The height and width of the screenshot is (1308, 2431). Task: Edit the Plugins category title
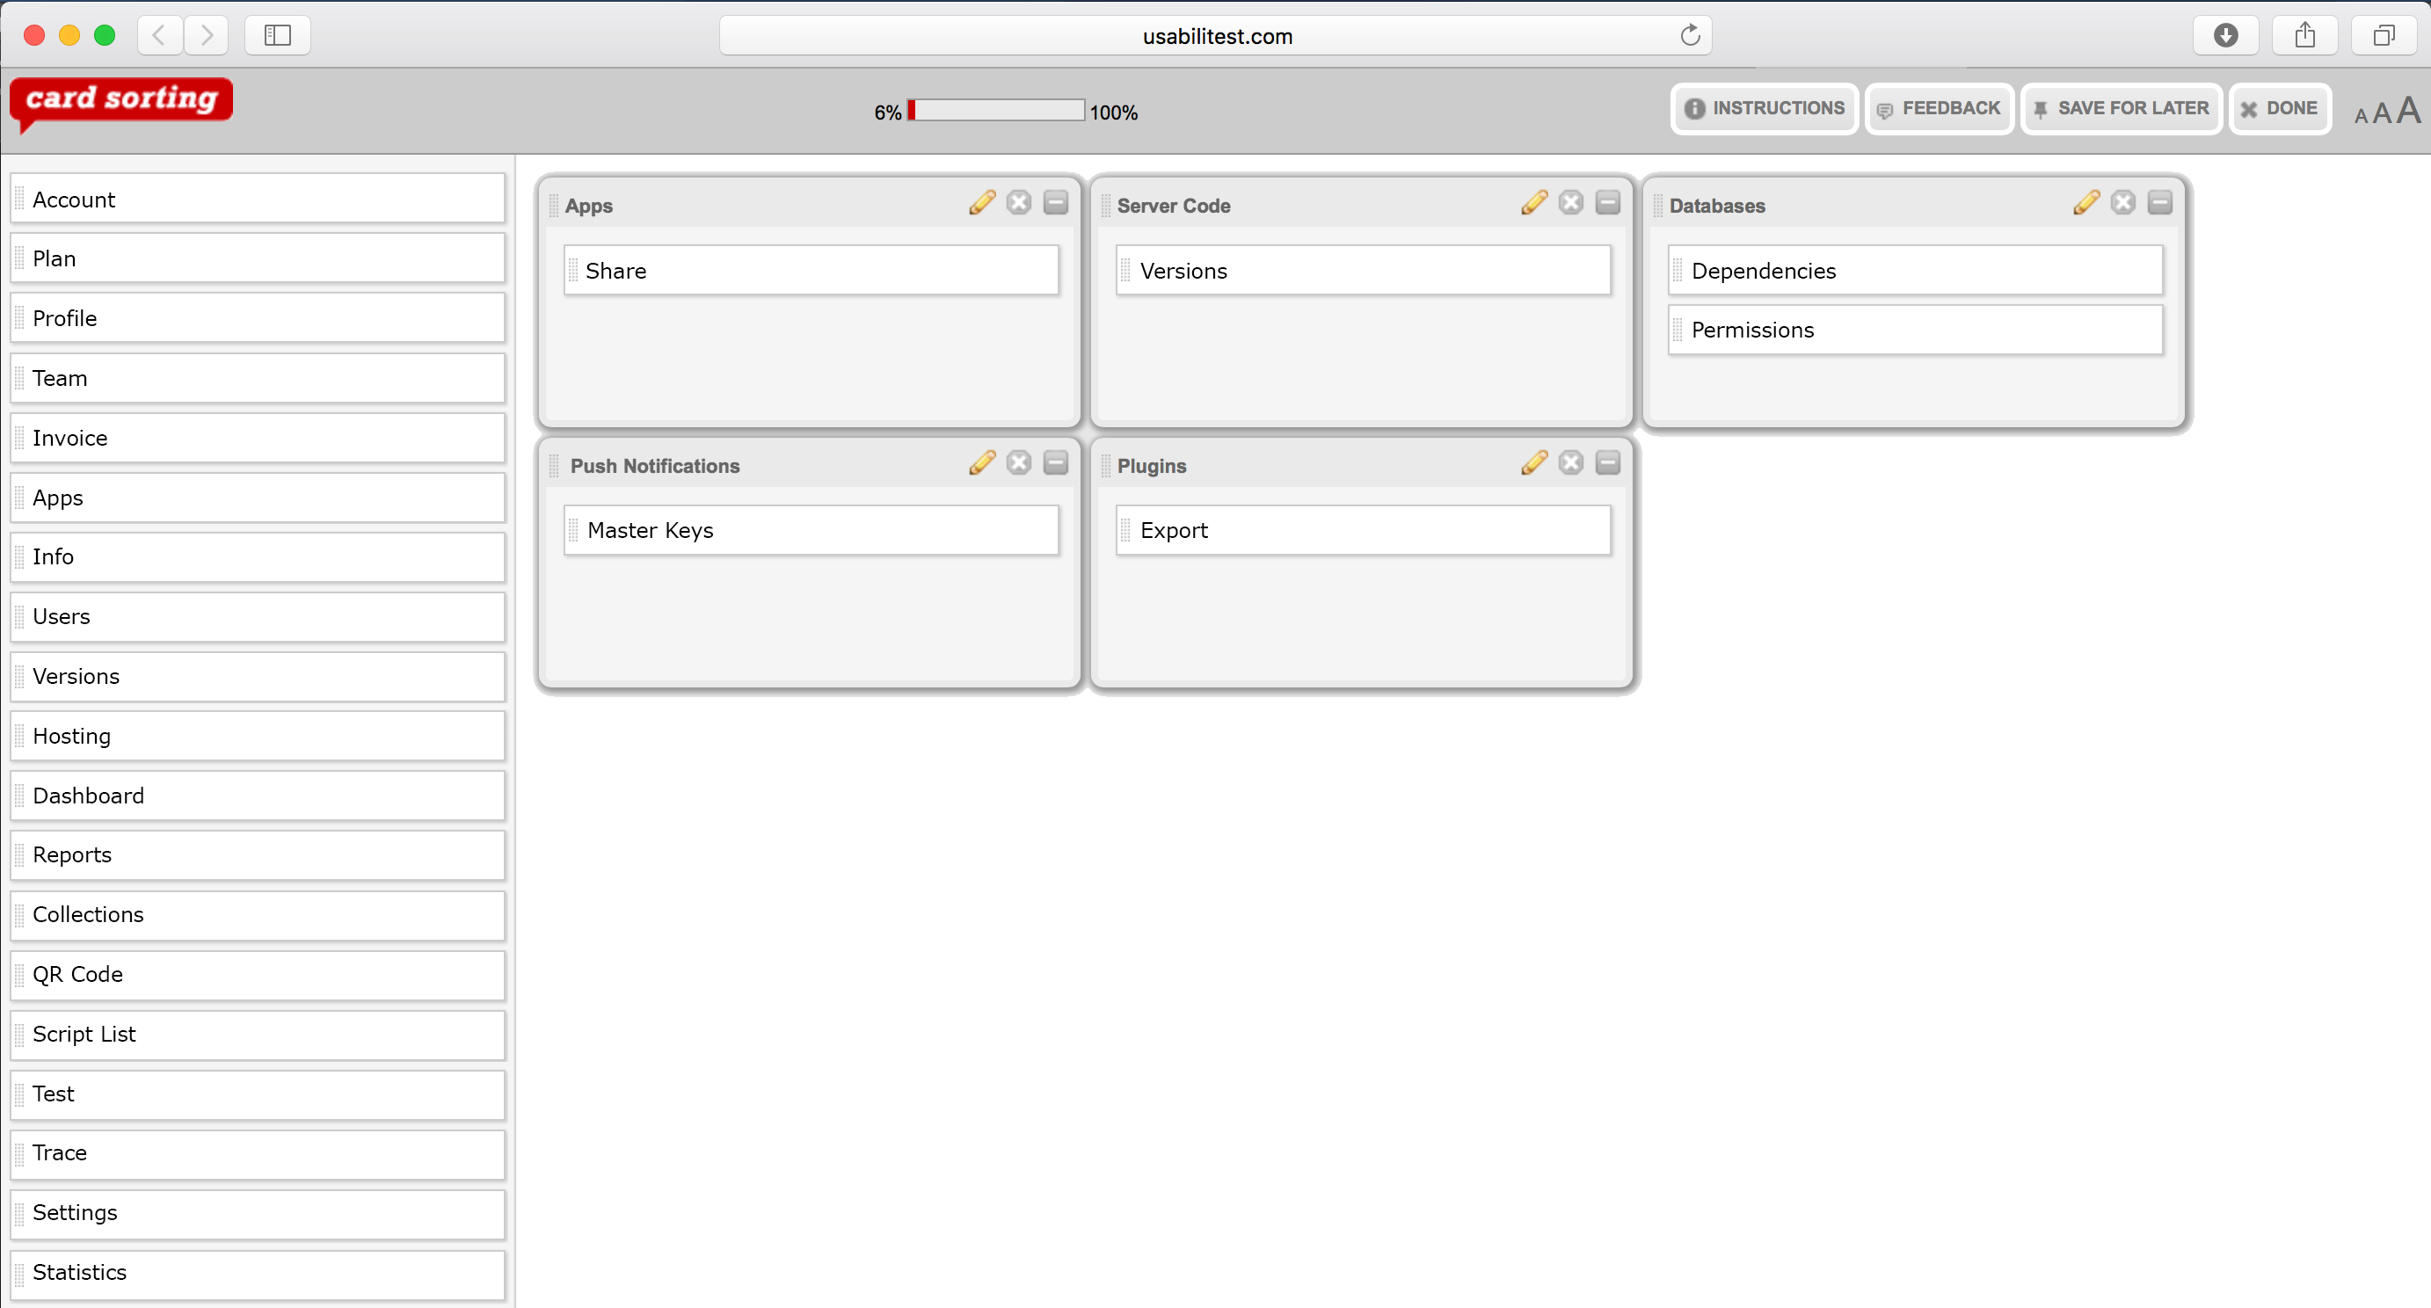pos(1533,462)
